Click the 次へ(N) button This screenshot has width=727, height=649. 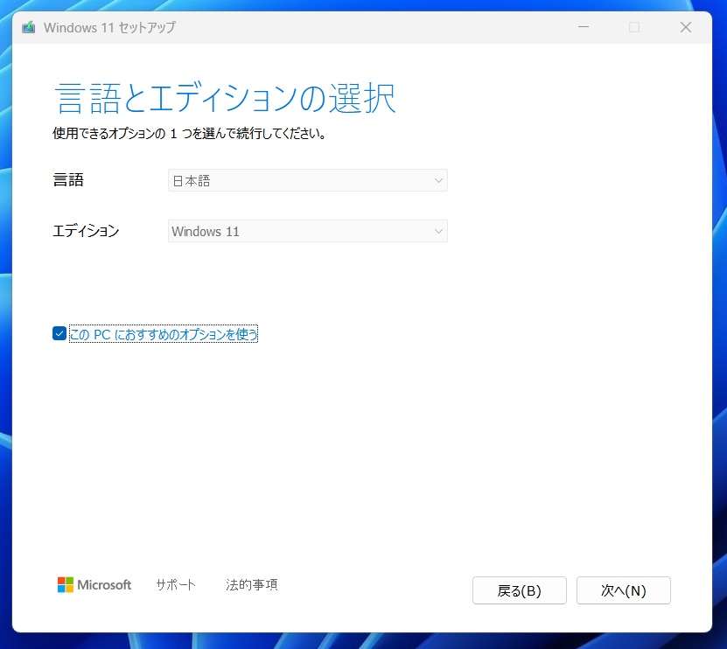pyautogui.click(x=623, y=590)
